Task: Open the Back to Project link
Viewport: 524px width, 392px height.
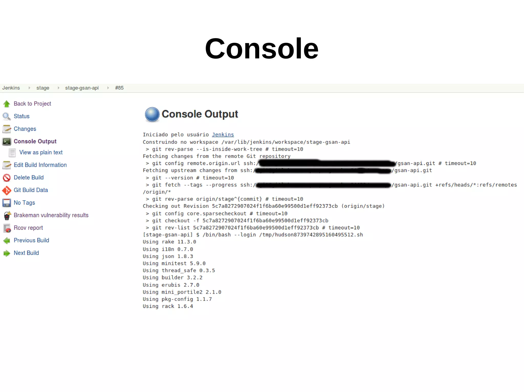Action: pyautogui.click(x=32, y=104)
